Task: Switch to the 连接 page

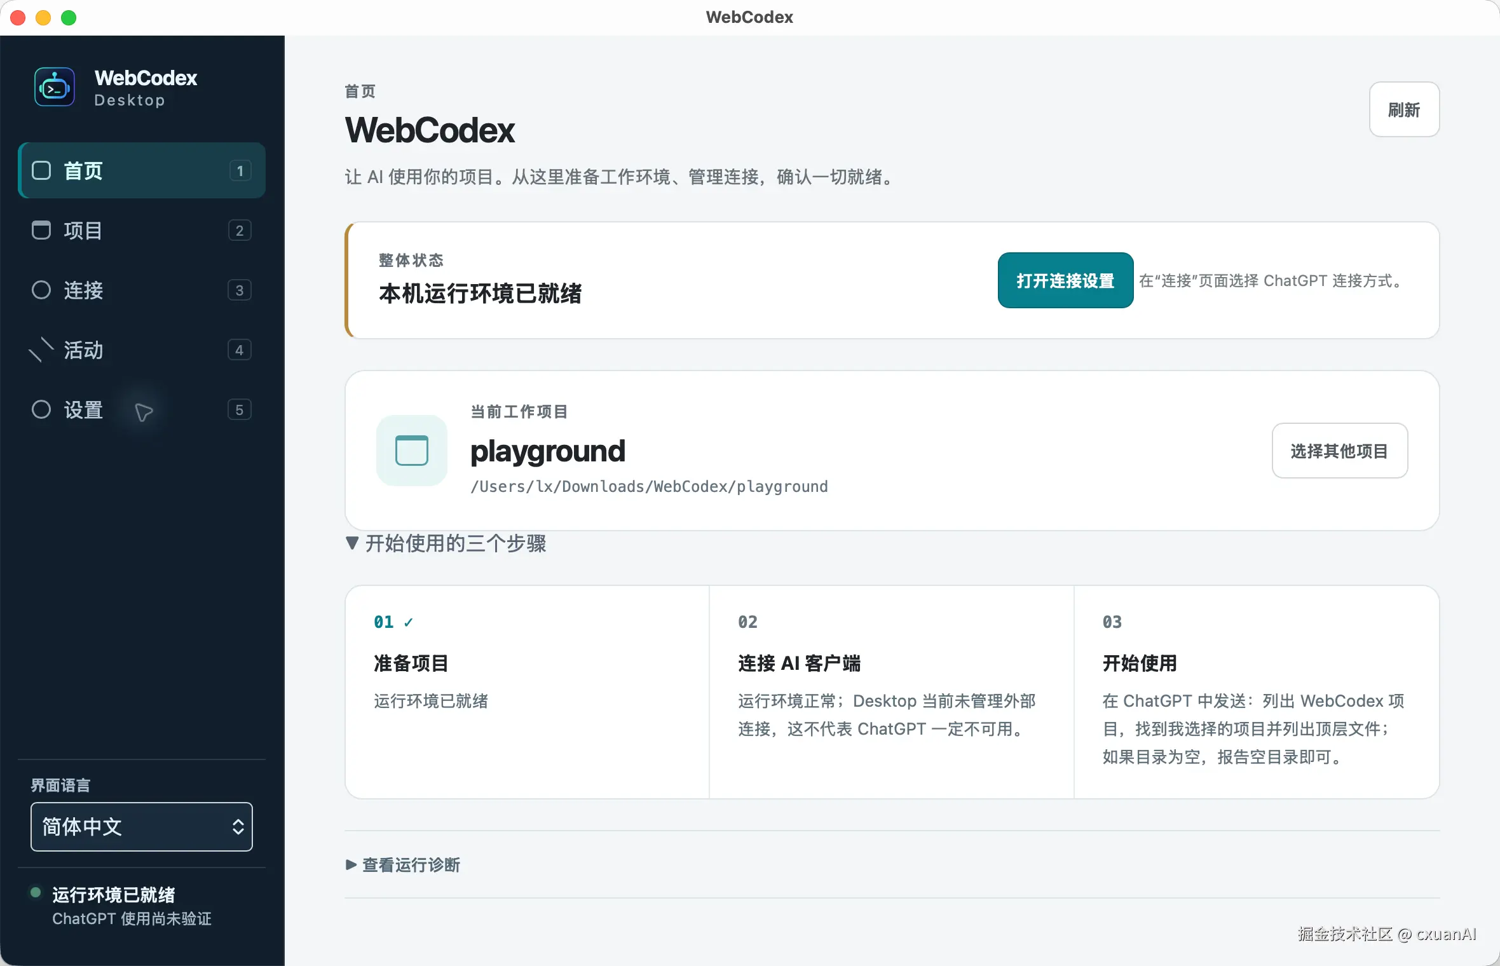Action: pos(142,290)
